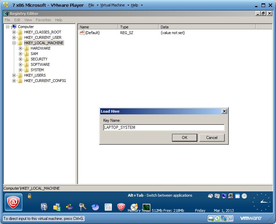
Task: Launch the overlapping squares tool in launch bar
Action: (x=57, y=207)
